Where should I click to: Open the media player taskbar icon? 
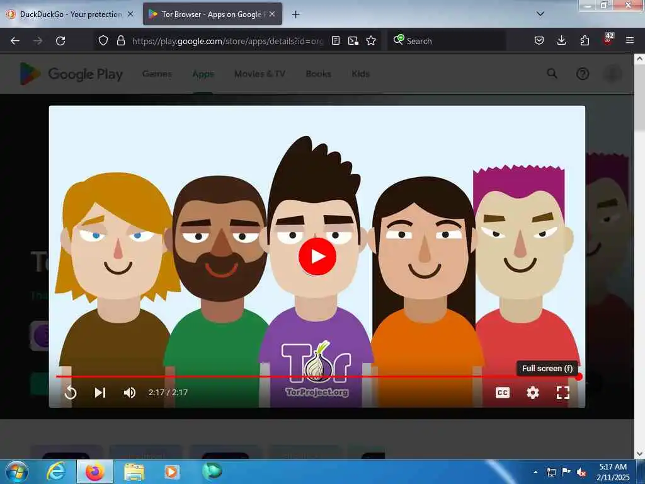171,471
